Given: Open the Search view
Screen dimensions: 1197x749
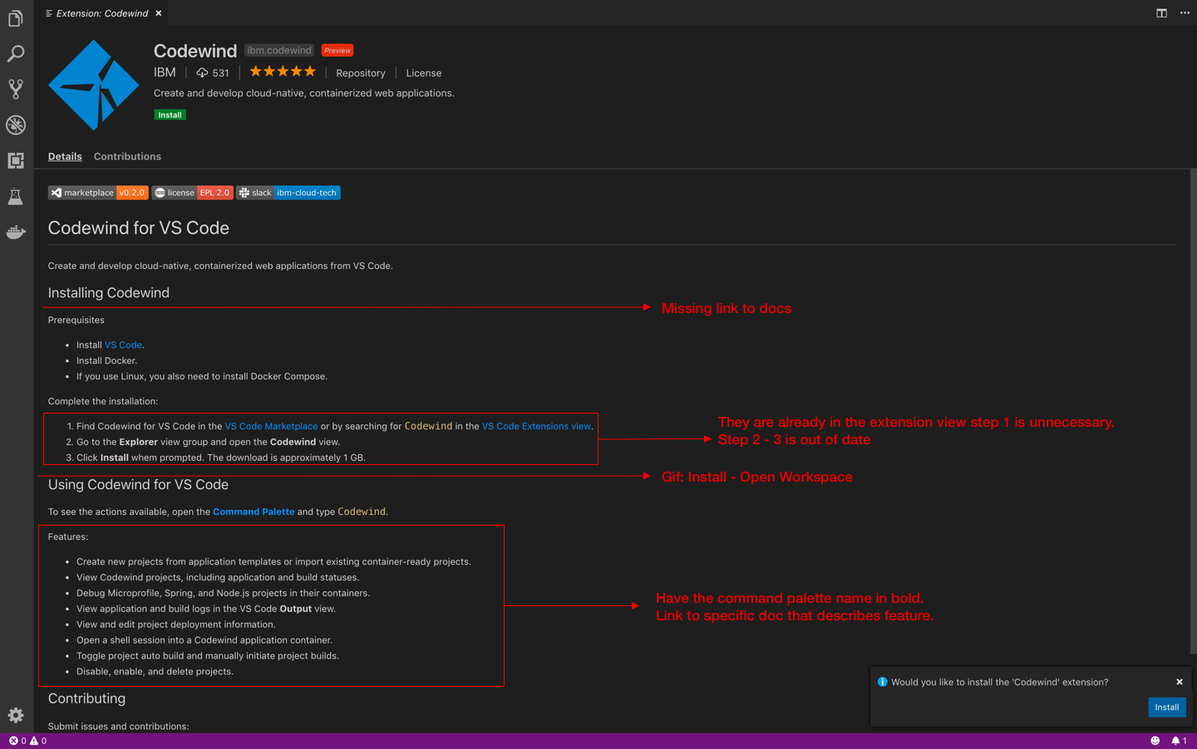Looking at the screenshot, I should click(15, 53).
